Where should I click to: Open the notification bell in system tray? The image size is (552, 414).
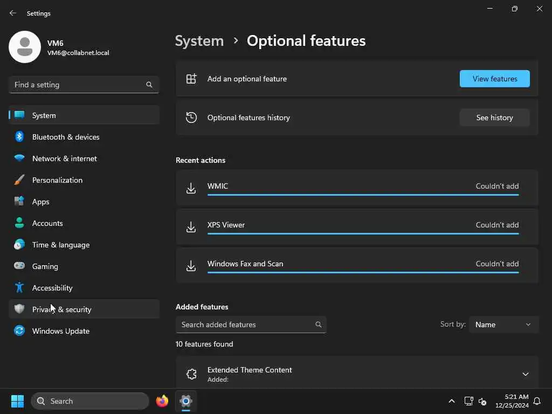(537, 401)
